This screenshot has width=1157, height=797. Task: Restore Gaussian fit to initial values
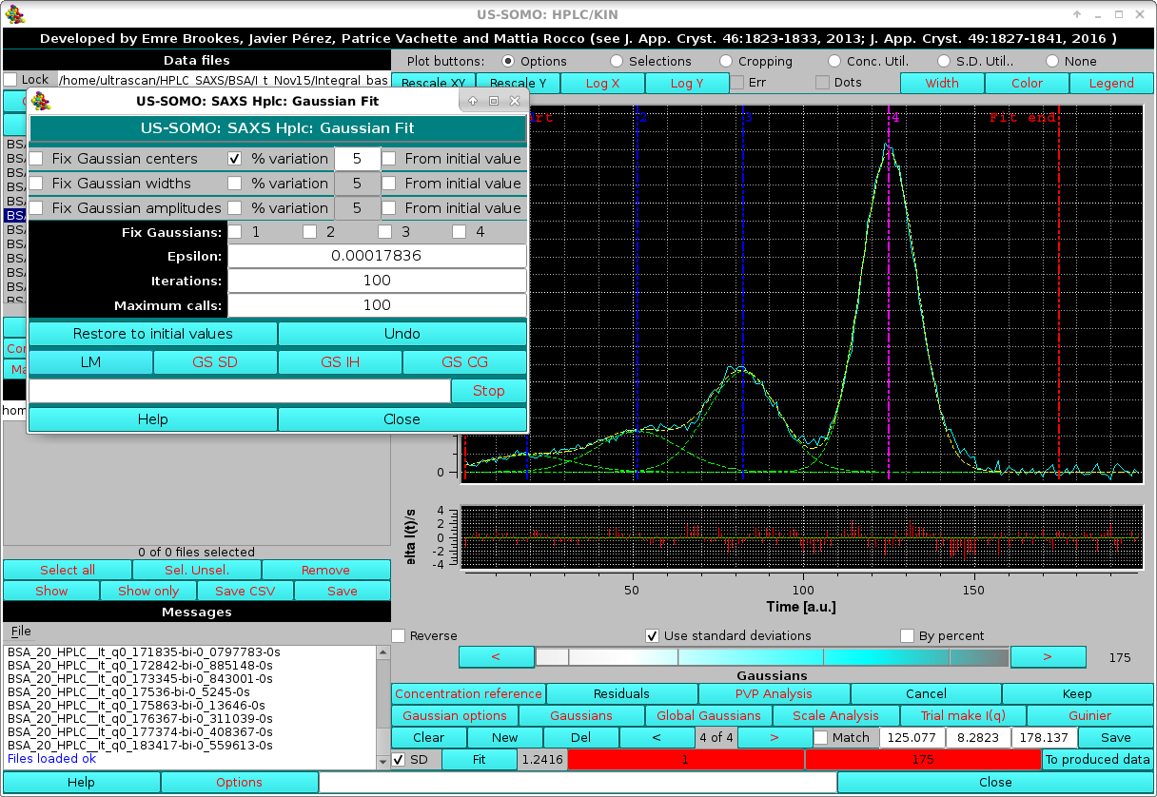click(x=152, y=334)
